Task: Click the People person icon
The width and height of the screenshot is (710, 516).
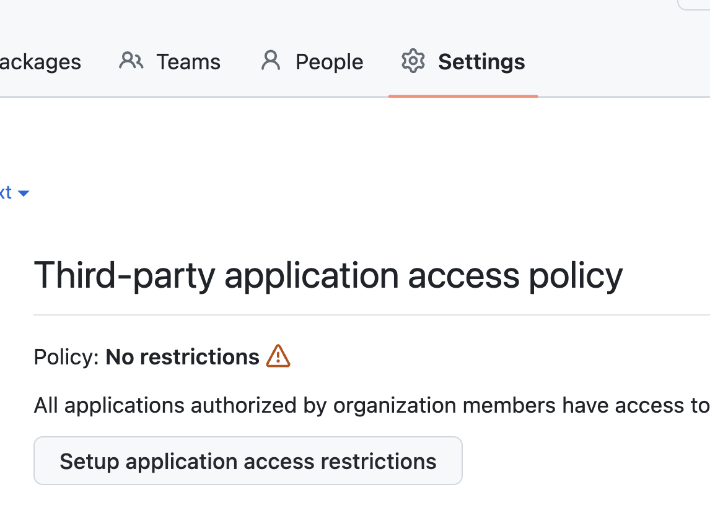Action: click(x=271, y=61)
